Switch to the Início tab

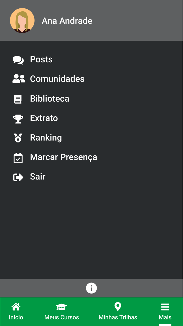click(x=16, y=311)
